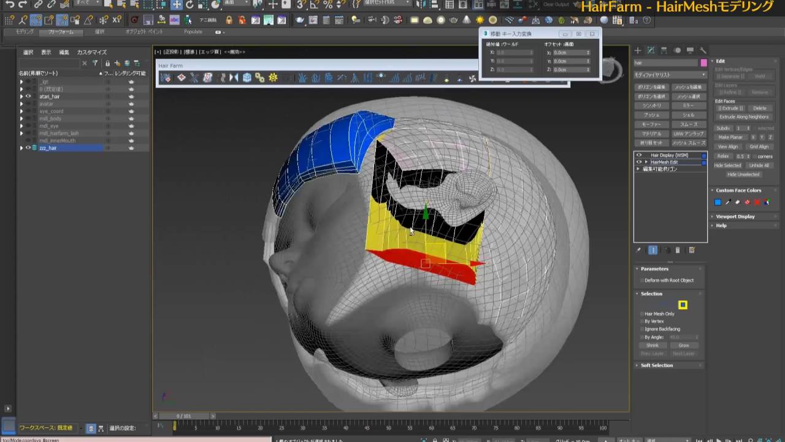Toggle eye of HairMesh Edit modifier
785x442 pixels.
point(639,162)
